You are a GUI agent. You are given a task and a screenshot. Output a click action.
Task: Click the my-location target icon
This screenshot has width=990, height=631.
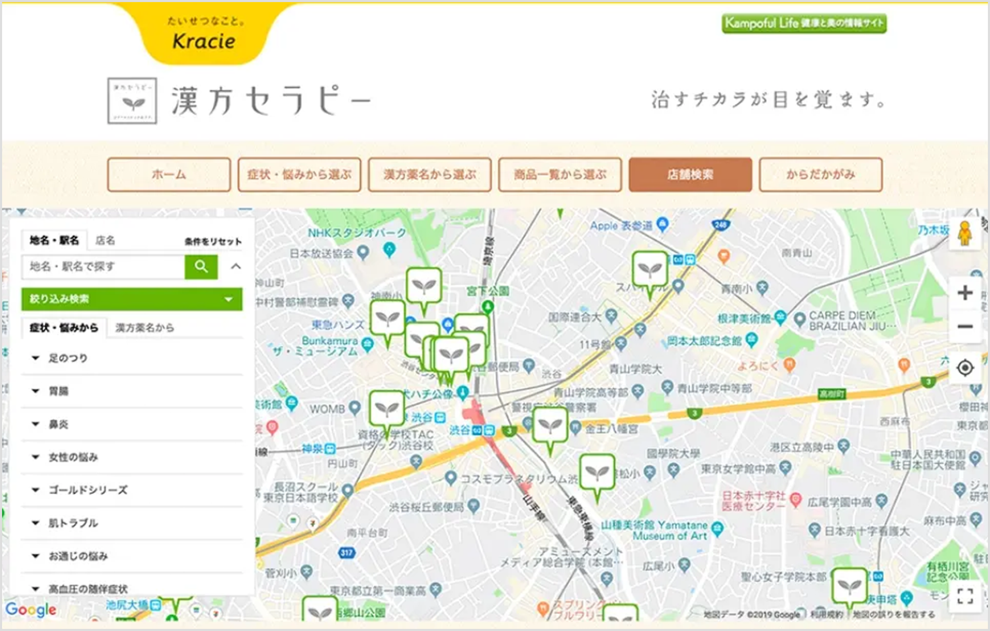coord(965,368)
